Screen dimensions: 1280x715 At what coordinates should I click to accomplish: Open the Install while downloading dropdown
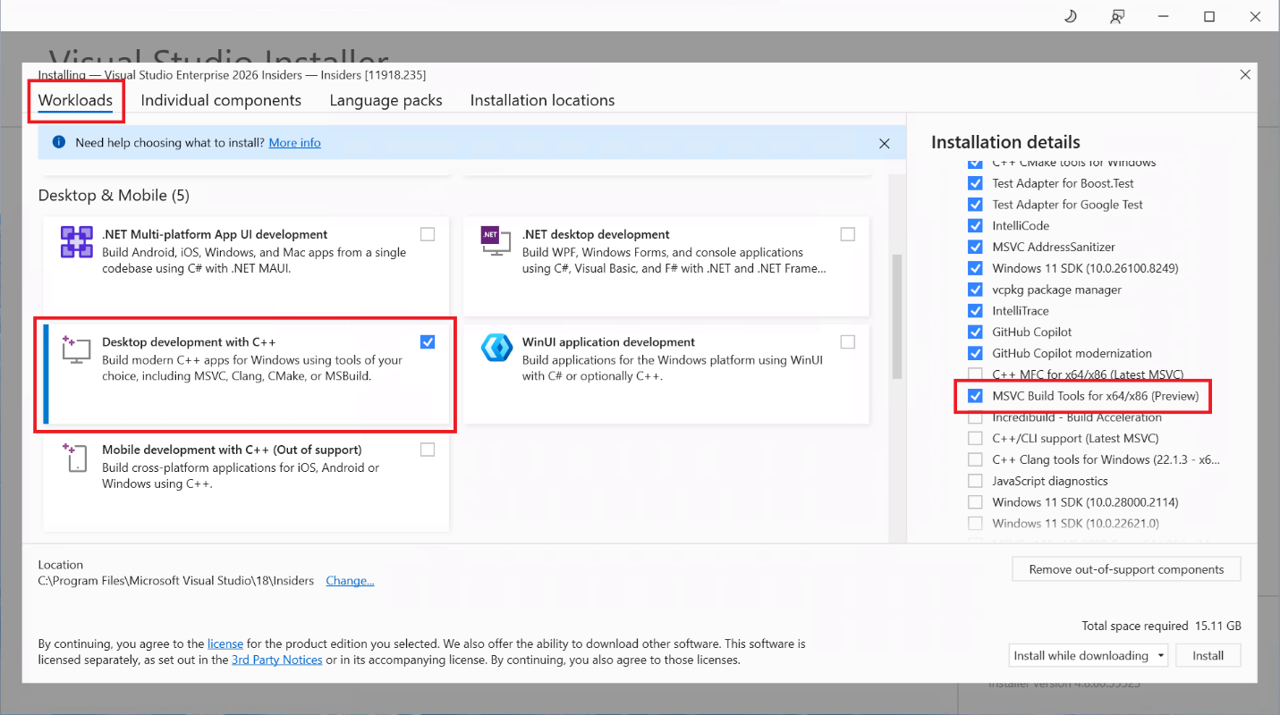pos(1089,655)
